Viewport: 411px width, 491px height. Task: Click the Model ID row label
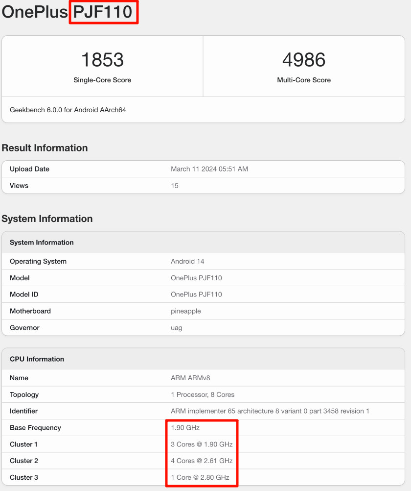(x=24, y=295)
